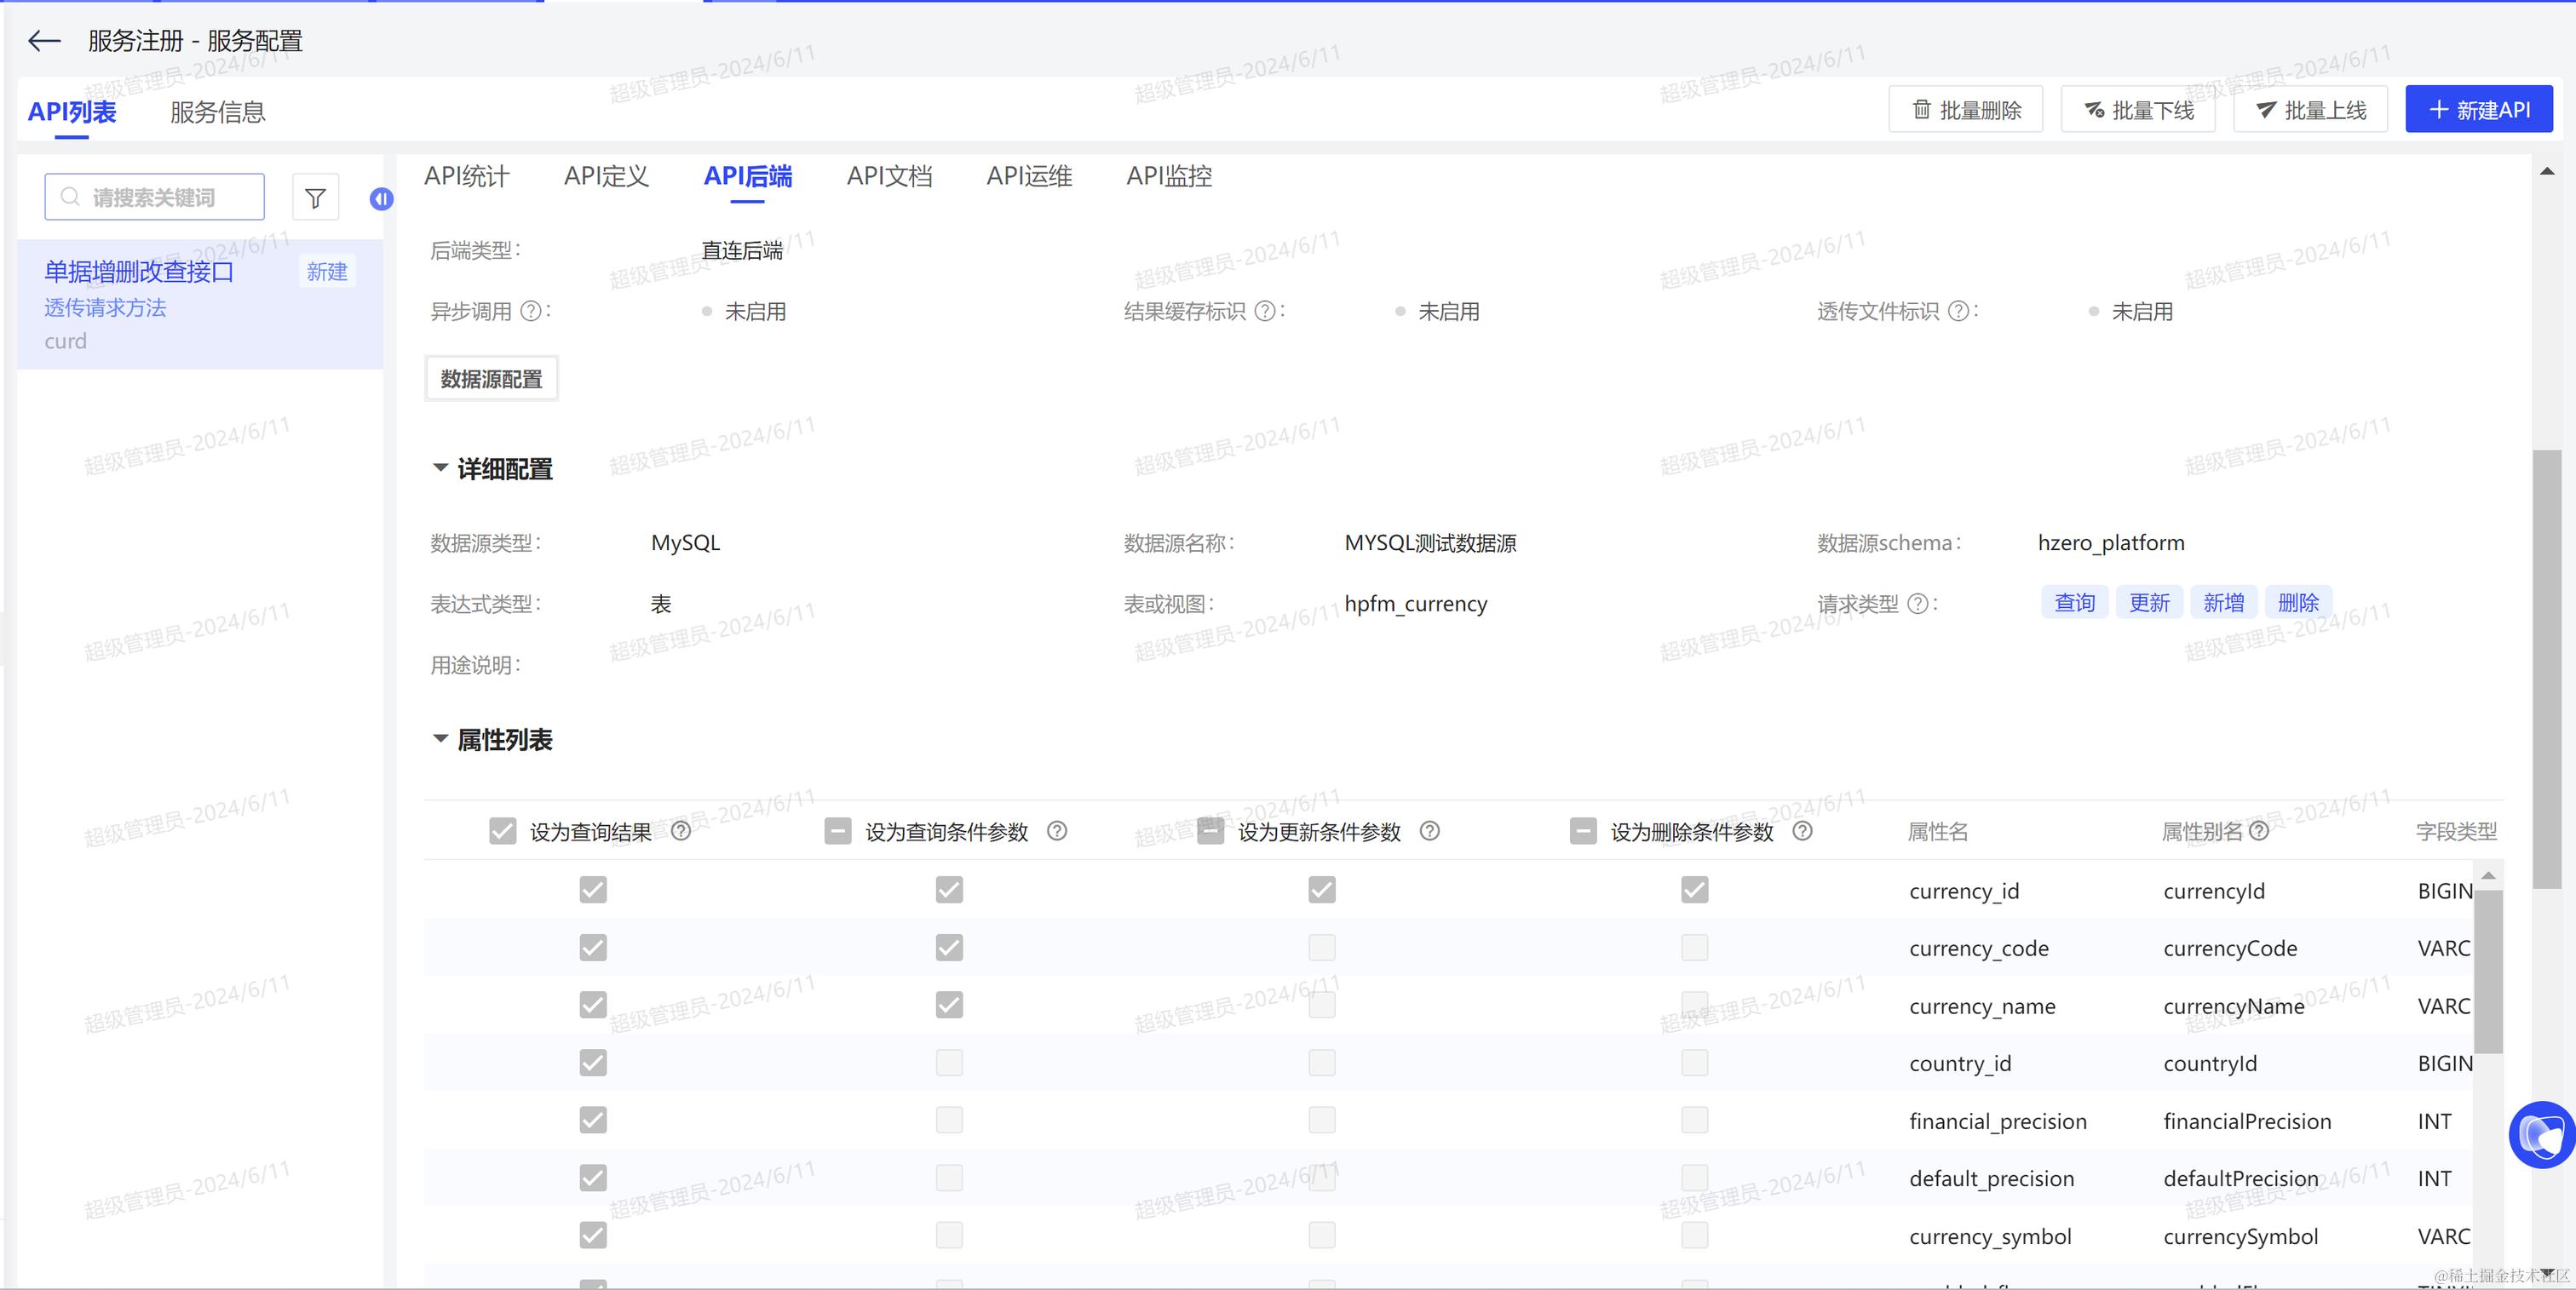Uncheck query condition for currency_name row
2576x1290 pixels.
tap(949, 1004)
